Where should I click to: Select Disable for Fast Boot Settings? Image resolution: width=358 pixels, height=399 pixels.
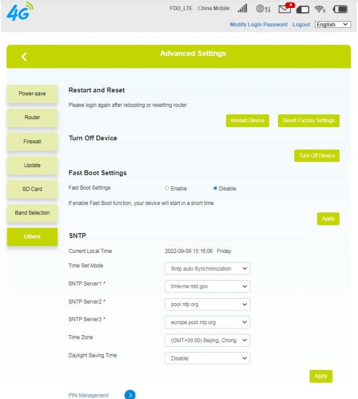point(215,188)
